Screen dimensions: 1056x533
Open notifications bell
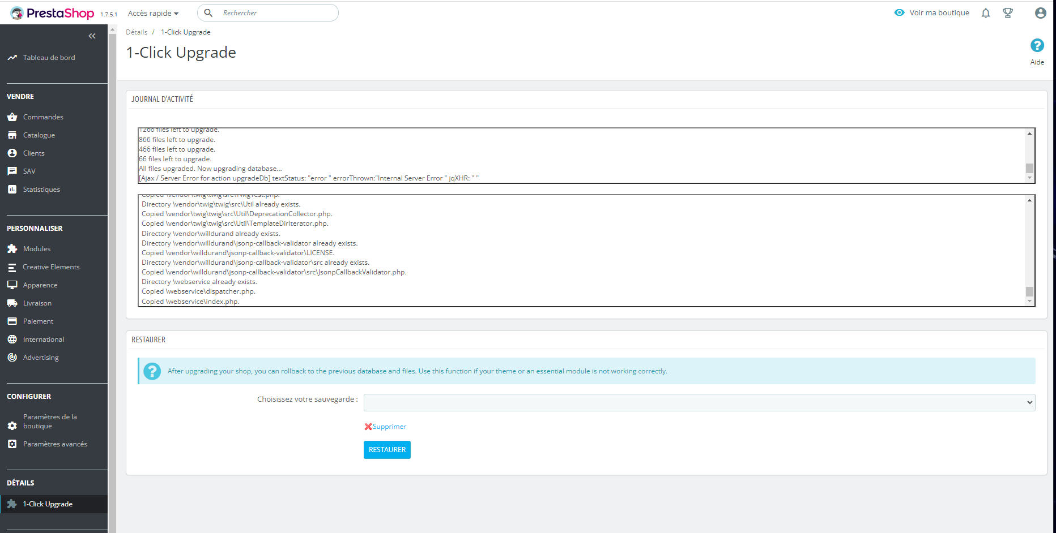click(x=986, y=13)
